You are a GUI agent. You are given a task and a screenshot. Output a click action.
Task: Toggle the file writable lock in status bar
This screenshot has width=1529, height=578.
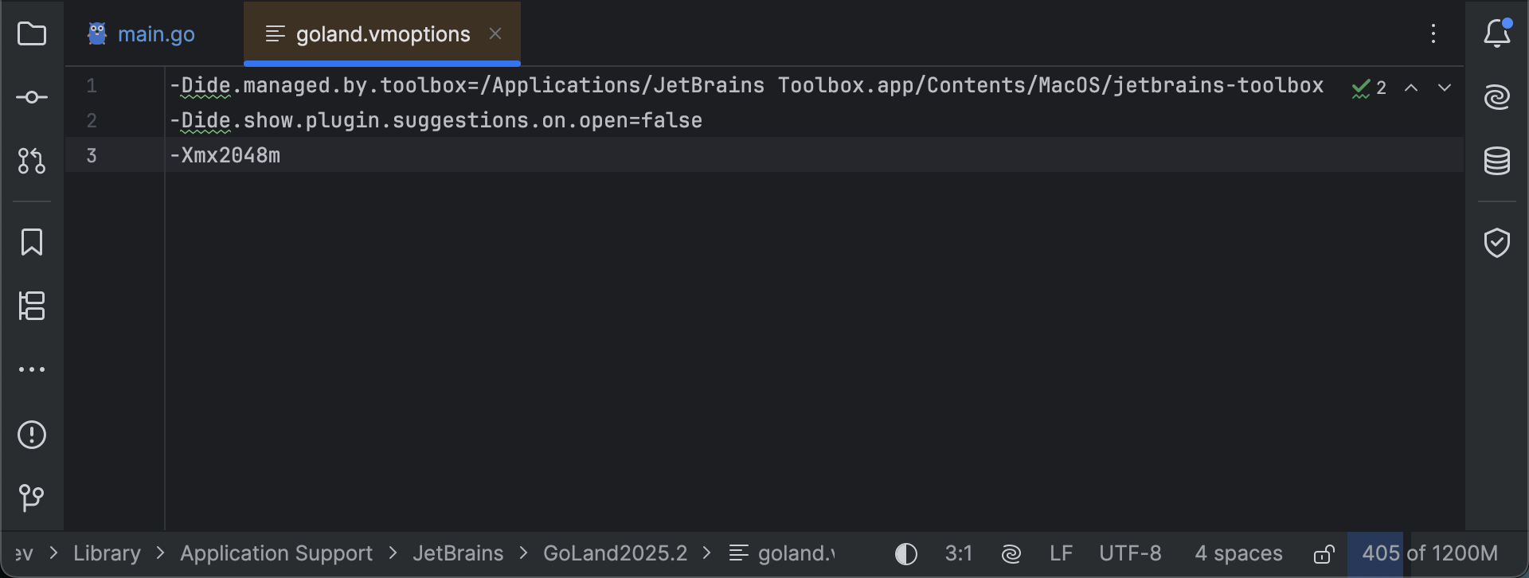pos(1325,553)
